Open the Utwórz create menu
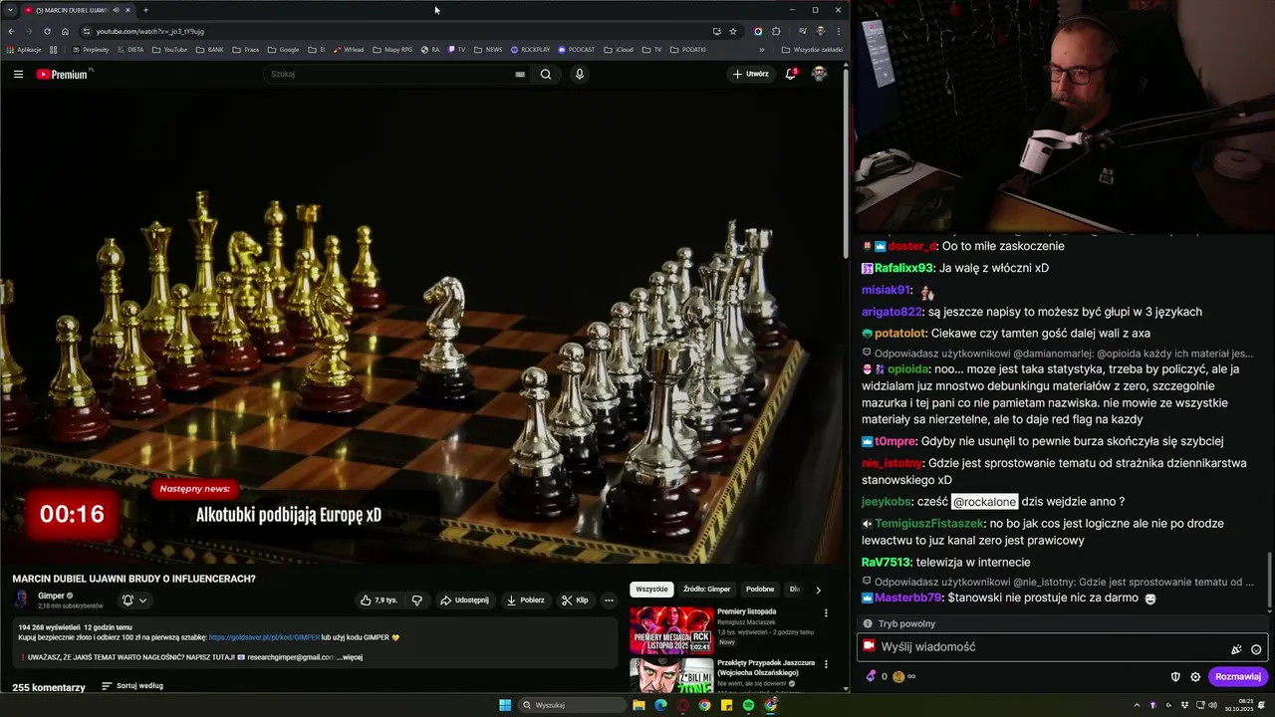The image size is (1275, 717). pyautogui.click(x=751, y=74)
